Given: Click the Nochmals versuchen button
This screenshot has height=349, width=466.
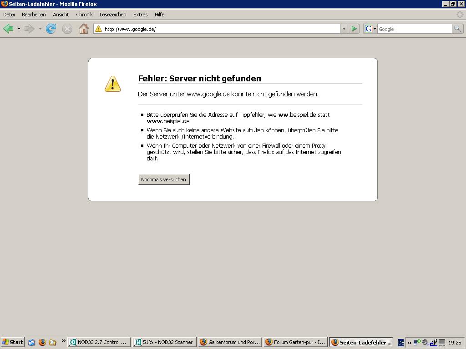Looking at the screenshot, I should pyautogui.click(x=163, y=179).
